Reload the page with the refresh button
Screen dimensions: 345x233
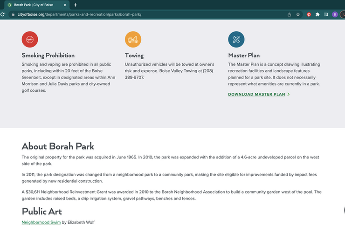pos(2,14)
